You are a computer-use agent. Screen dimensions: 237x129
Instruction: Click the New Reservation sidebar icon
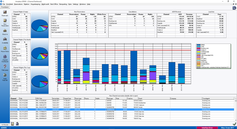click(5, 20)
